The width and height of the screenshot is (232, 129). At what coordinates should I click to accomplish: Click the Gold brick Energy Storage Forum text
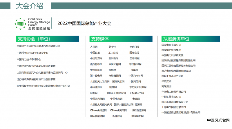39,22
